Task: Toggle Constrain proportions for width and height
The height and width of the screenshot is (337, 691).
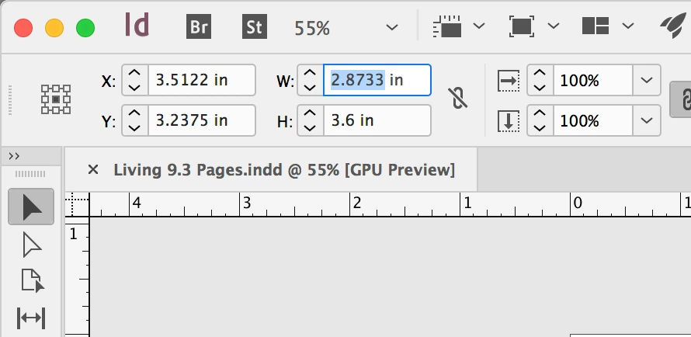Action: [459, 98]
